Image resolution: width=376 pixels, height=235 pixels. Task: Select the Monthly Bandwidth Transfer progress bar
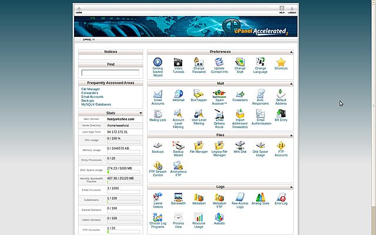point(123,182)
